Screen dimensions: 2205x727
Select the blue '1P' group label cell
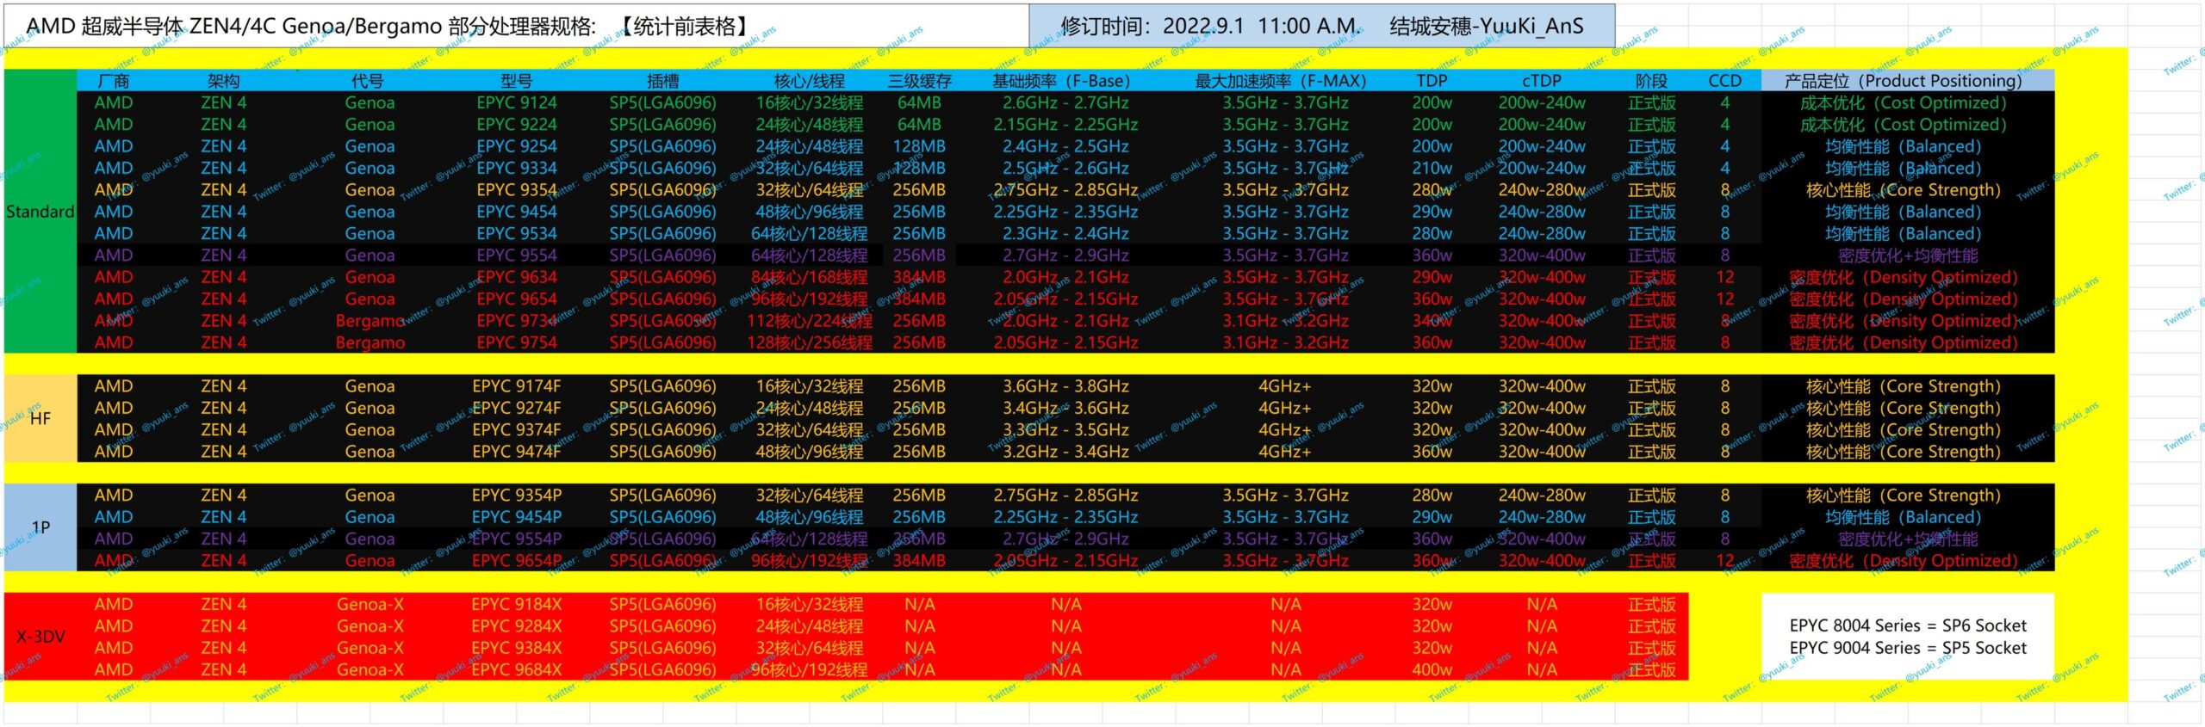pos(40,527)
